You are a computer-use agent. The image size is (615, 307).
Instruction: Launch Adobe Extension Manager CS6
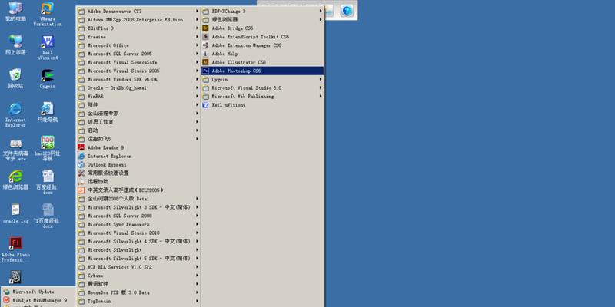click(262, 45)
